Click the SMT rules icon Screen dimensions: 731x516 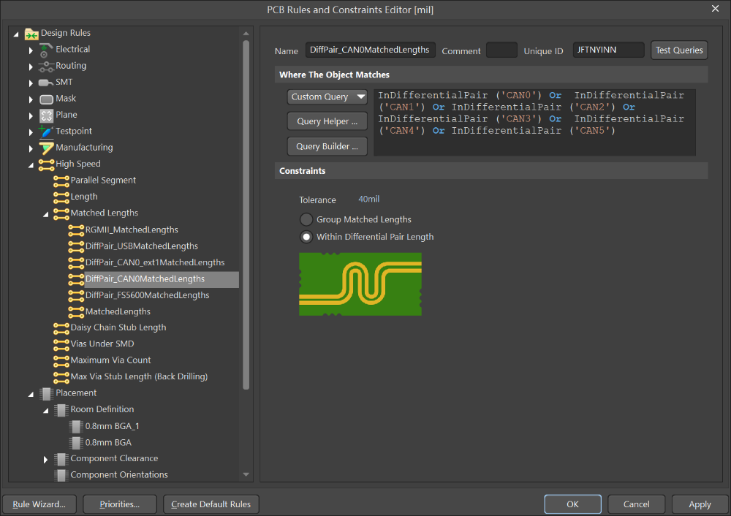[x=45, y=82]
